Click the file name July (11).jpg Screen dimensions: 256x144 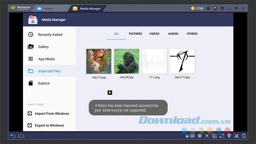[x=182, y=77]
